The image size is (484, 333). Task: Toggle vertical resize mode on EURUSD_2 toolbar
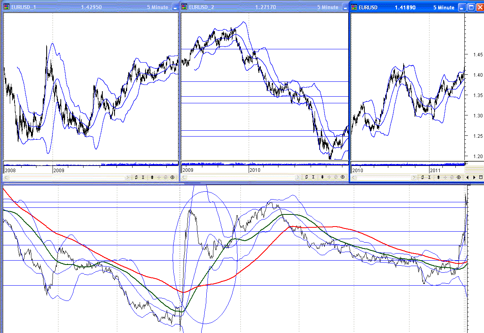(322, 177)
